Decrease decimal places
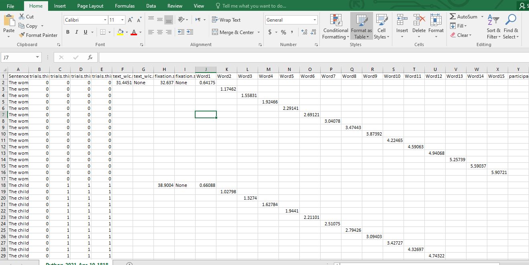 click(x=313, y=32)
